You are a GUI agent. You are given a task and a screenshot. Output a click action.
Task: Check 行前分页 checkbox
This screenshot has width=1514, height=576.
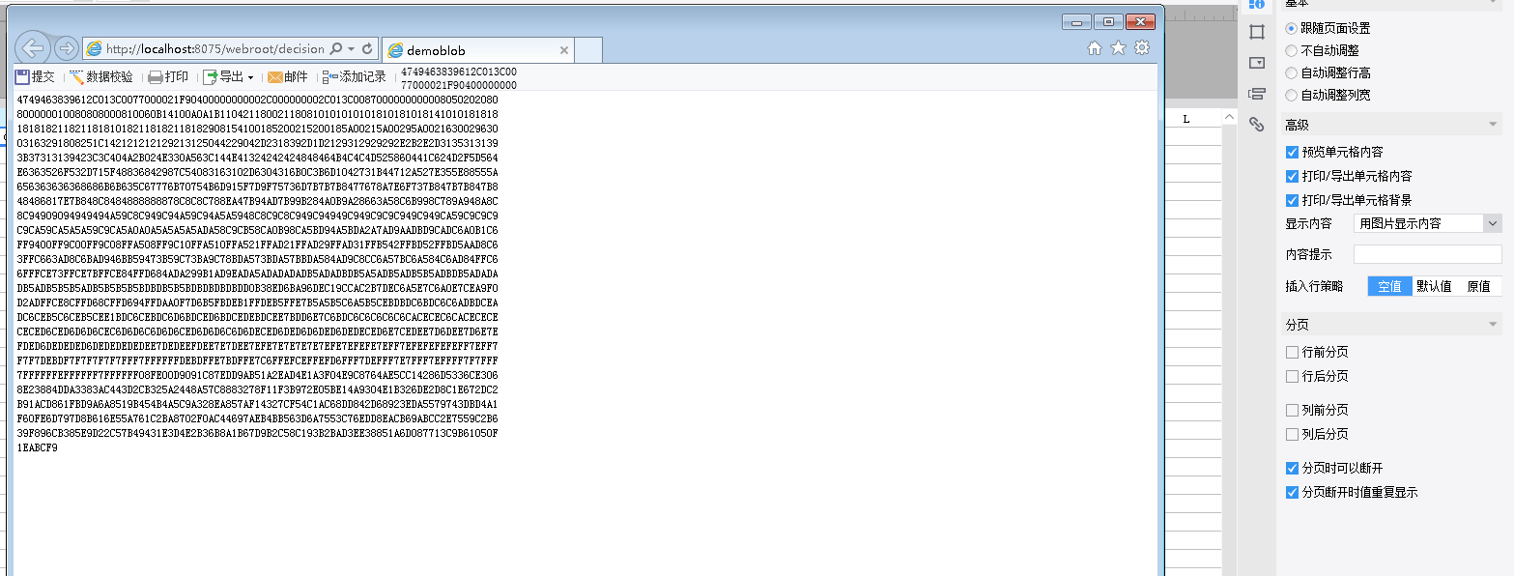pos(1293,352)
